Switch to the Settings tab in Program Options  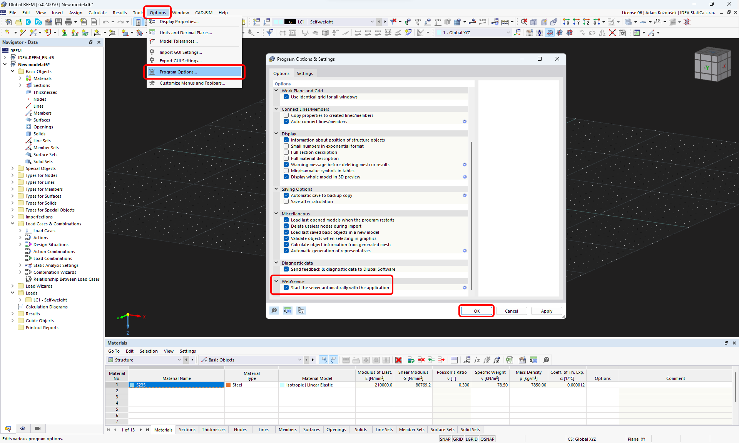304,73
